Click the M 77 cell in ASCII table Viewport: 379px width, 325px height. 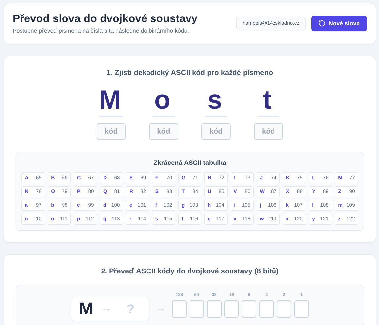[346, 178]
